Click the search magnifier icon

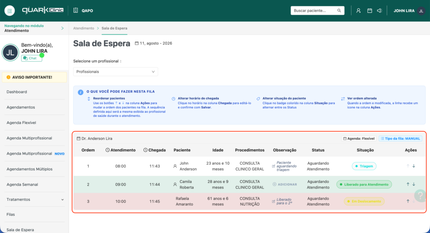339,10
